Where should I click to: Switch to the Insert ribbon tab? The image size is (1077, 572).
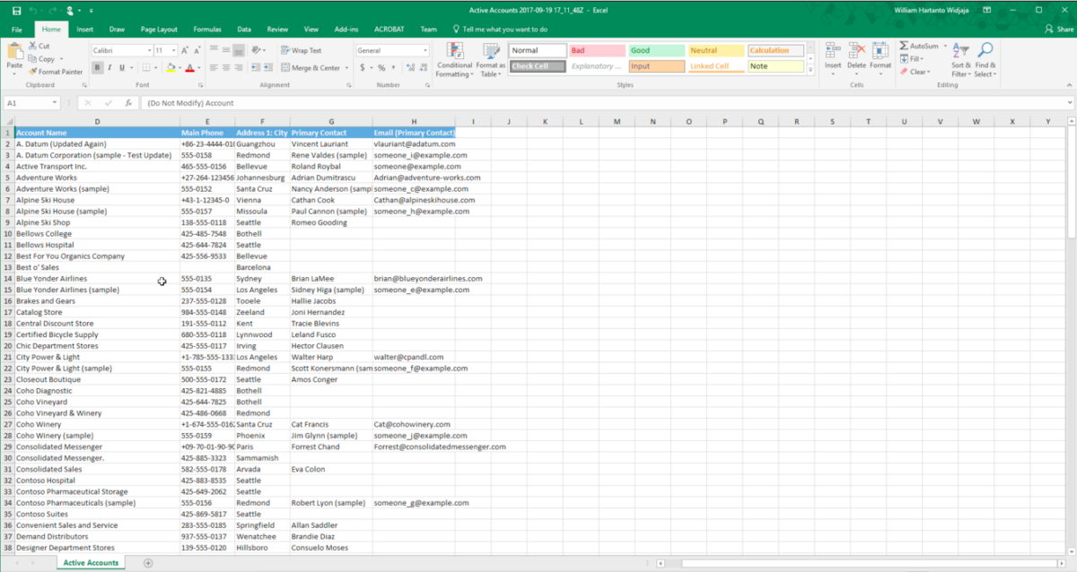pyautogui.click(x=84, y=30)
